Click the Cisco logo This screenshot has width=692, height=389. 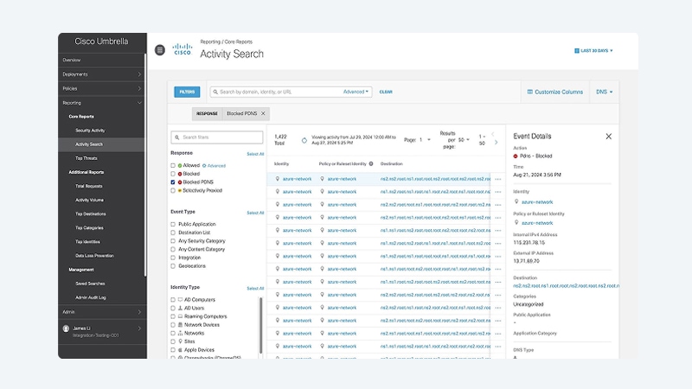tap(183, 49)
